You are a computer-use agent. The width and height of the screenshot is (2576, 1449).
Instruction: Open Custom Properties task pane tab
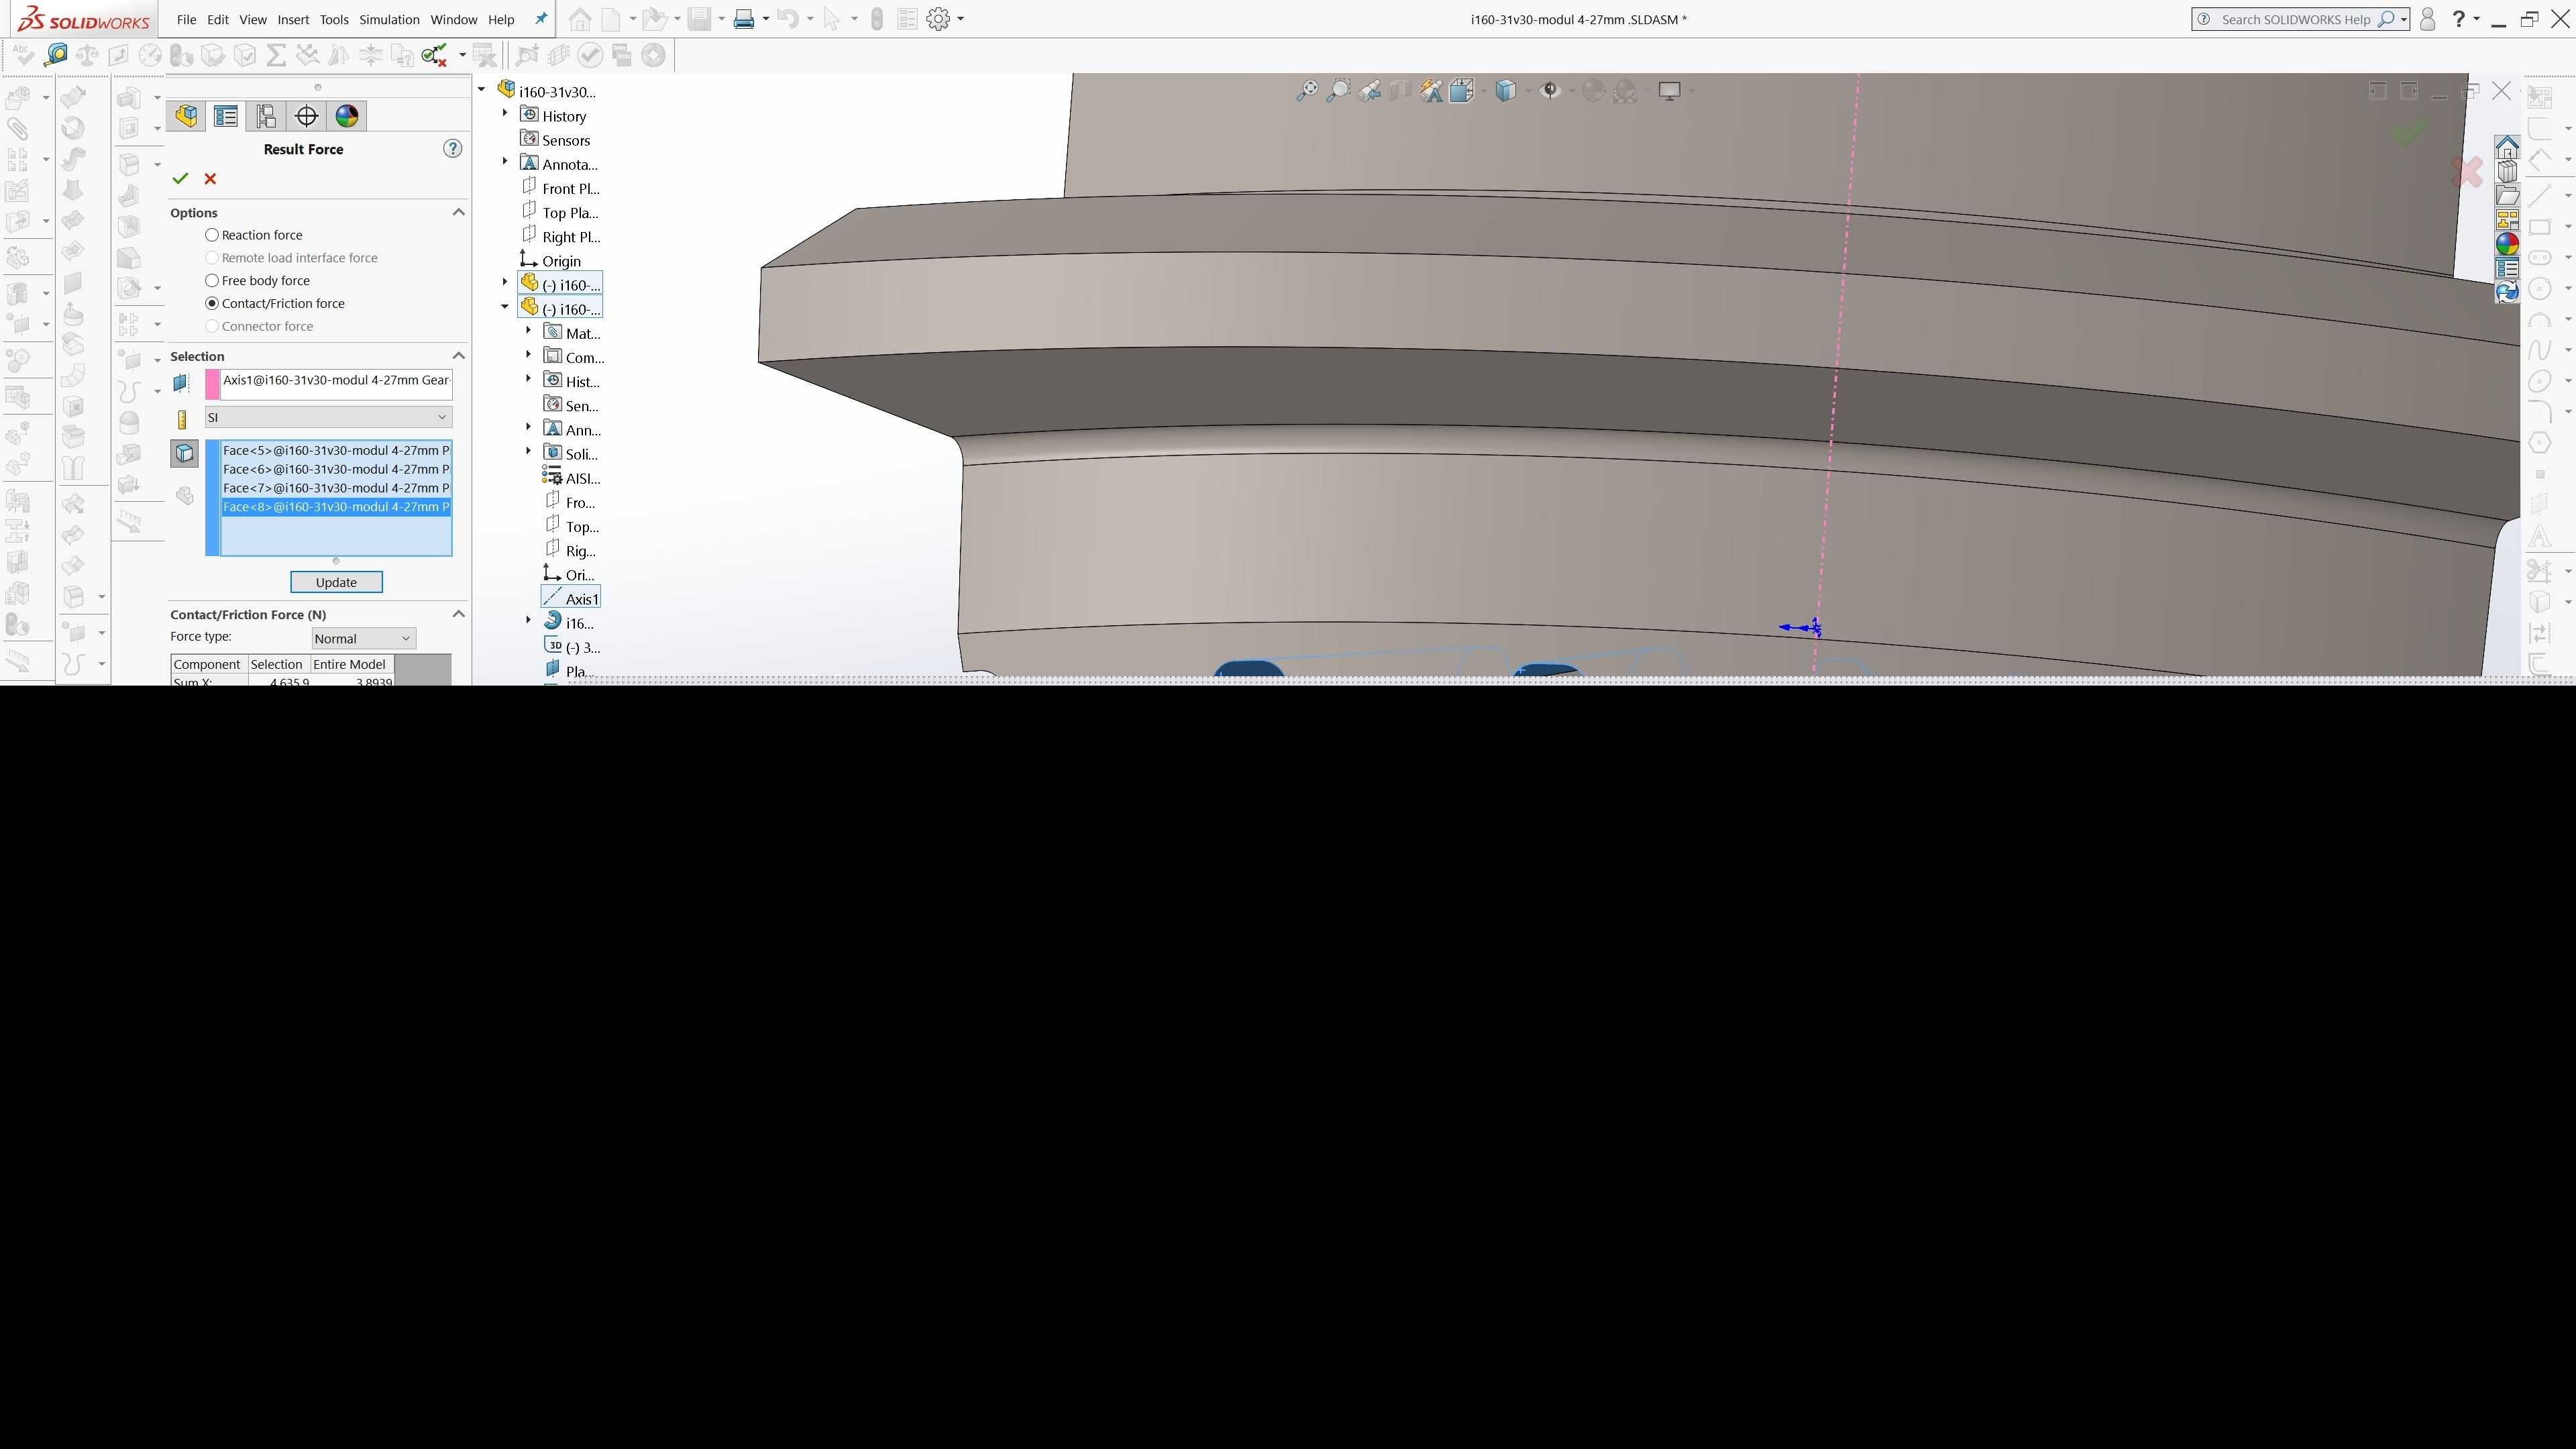[2507, 268]
